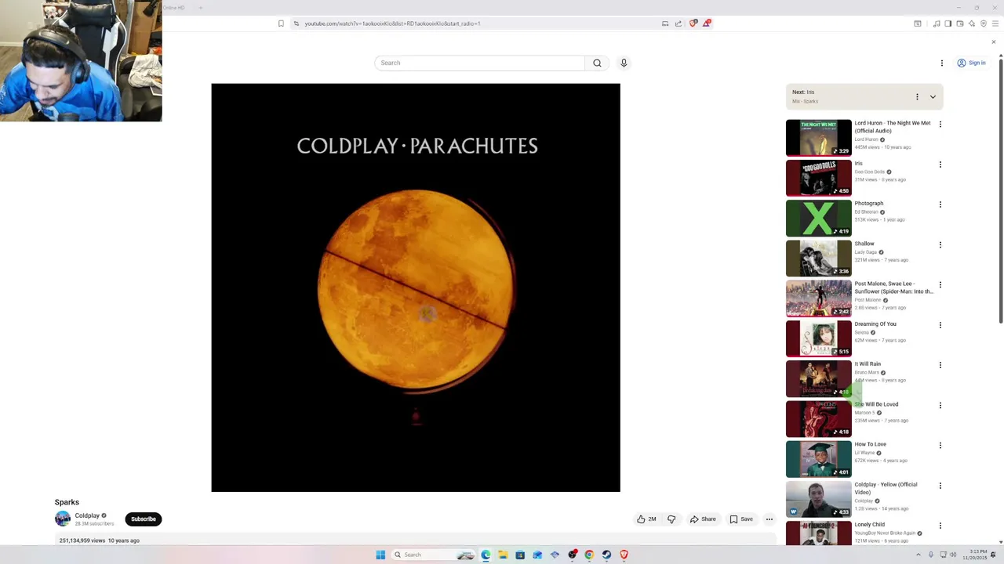The height and width of the screenshot is (564, 1004).
Task: Play Iris by Goo Goo Dolls
Action: 818,178
